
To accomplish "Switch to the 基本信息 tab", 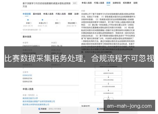I will [37, 14].
